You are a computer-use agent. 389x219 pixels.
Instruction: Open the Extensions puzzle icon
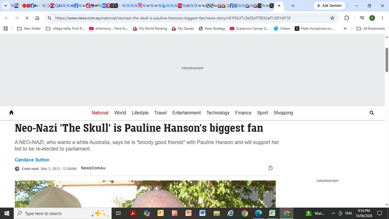click(347, 18)
